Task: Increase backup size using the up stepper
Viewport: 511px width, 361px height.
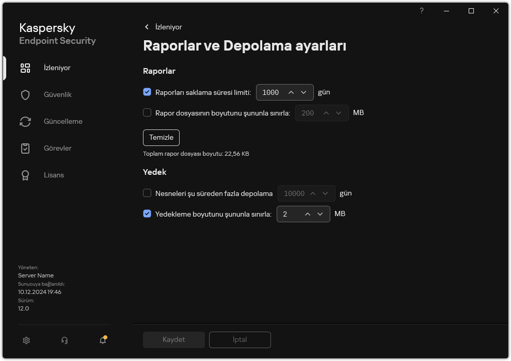Action: 307,214
